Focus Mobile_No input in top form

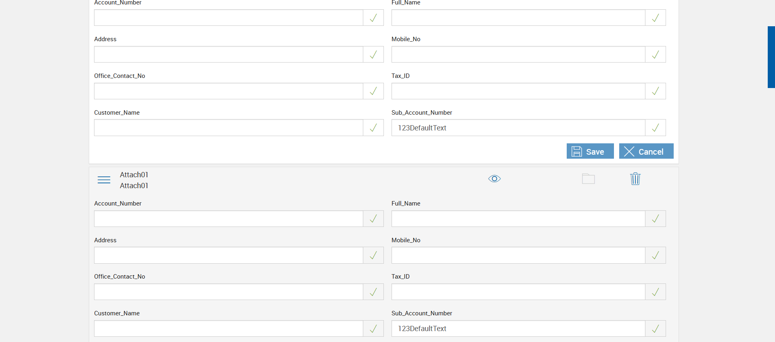[x=518, y=55]
